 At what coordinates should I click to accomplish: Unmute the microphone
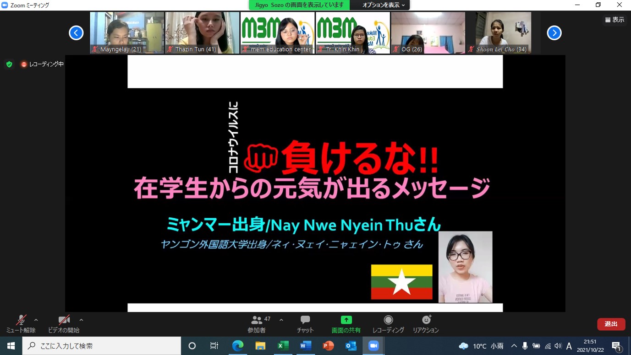[x=21, y=320]
